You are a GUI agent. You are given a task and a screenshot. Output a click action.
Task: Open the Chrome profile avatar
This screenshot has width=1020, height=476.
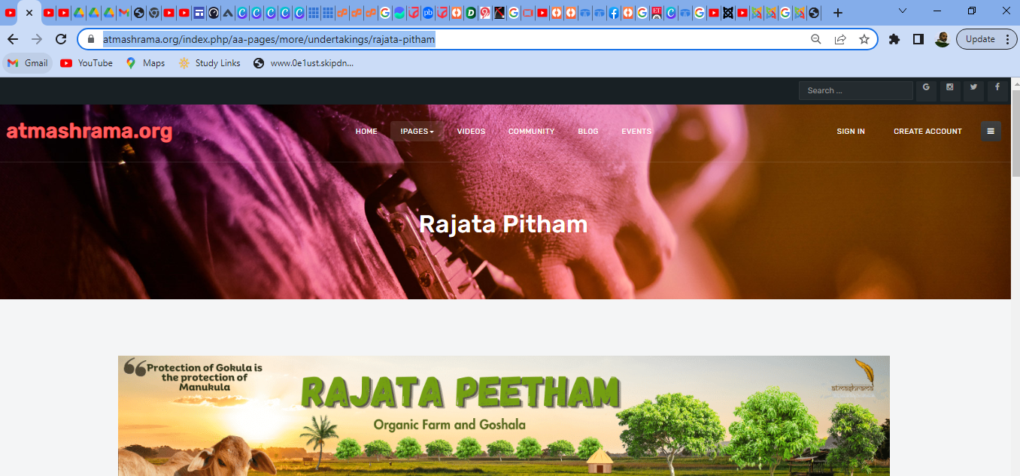tap(943, 39)
